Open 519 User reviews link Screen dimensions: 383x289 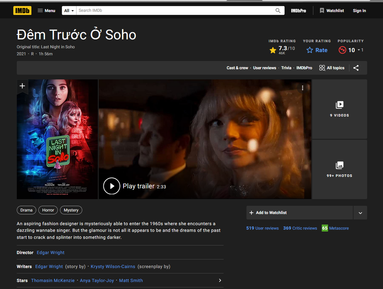coord(262,228)
